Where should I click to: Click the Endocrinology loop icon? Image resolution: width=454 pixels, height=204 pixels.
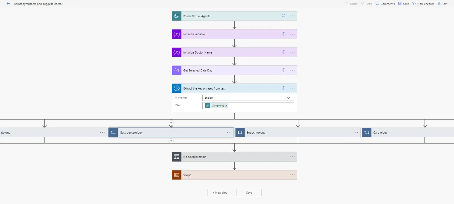pyautogui.click(x=240, y=133)
